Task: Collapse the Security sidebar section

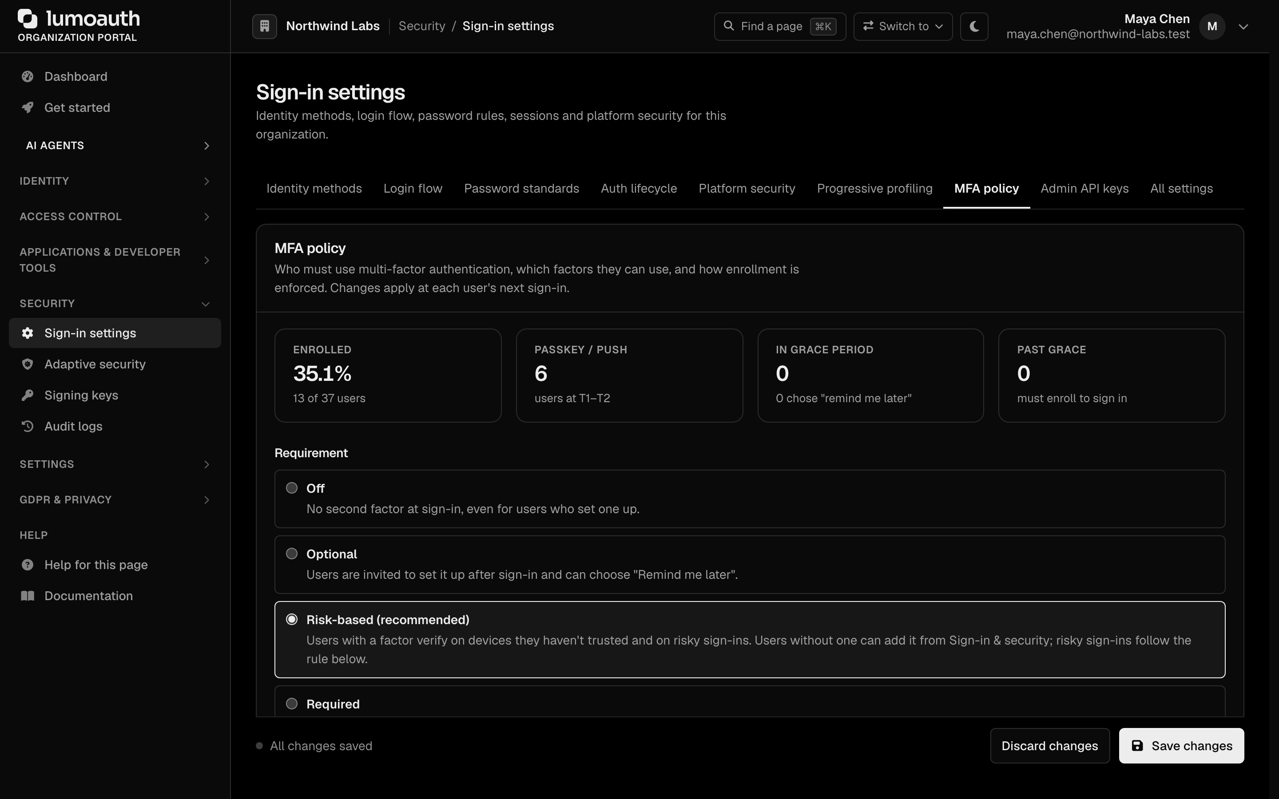Action: click(115, 304)
